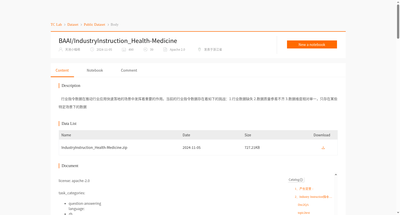The image size is (400, 215).
Task: Create a new notebook
Action: (312, 44)
